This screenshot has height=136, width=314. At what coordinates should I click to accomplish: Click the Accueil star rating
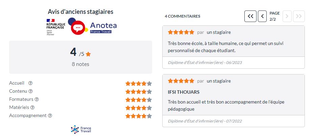[x=139, y=84]
